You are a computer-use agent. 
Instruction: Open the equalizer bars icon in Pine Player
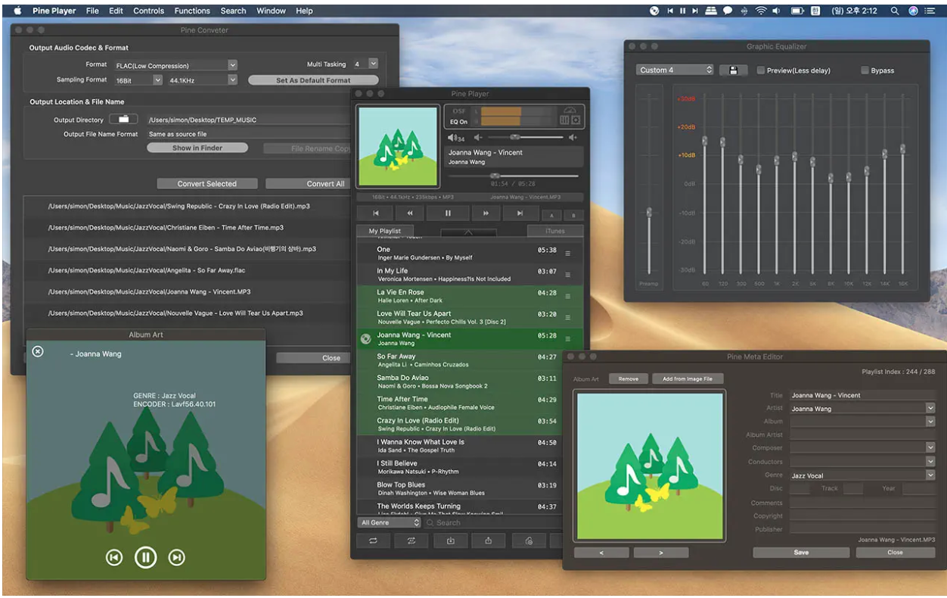[x=564, y=120]
